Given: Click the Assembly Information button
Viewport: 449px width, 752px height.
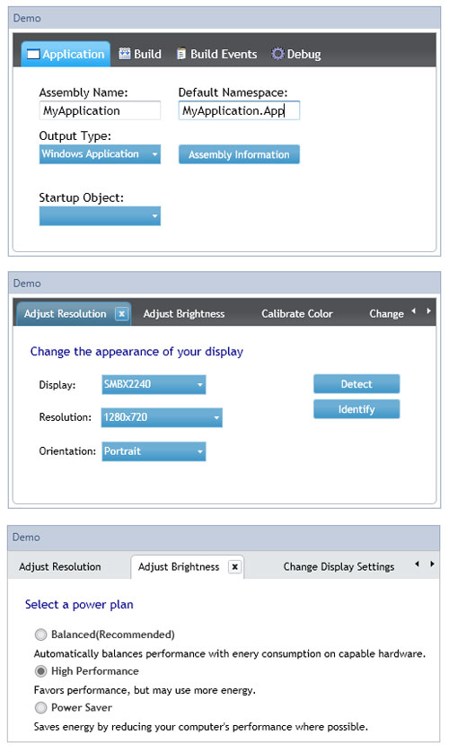Looking at the screenshot, I should click(x=239, y=154).
